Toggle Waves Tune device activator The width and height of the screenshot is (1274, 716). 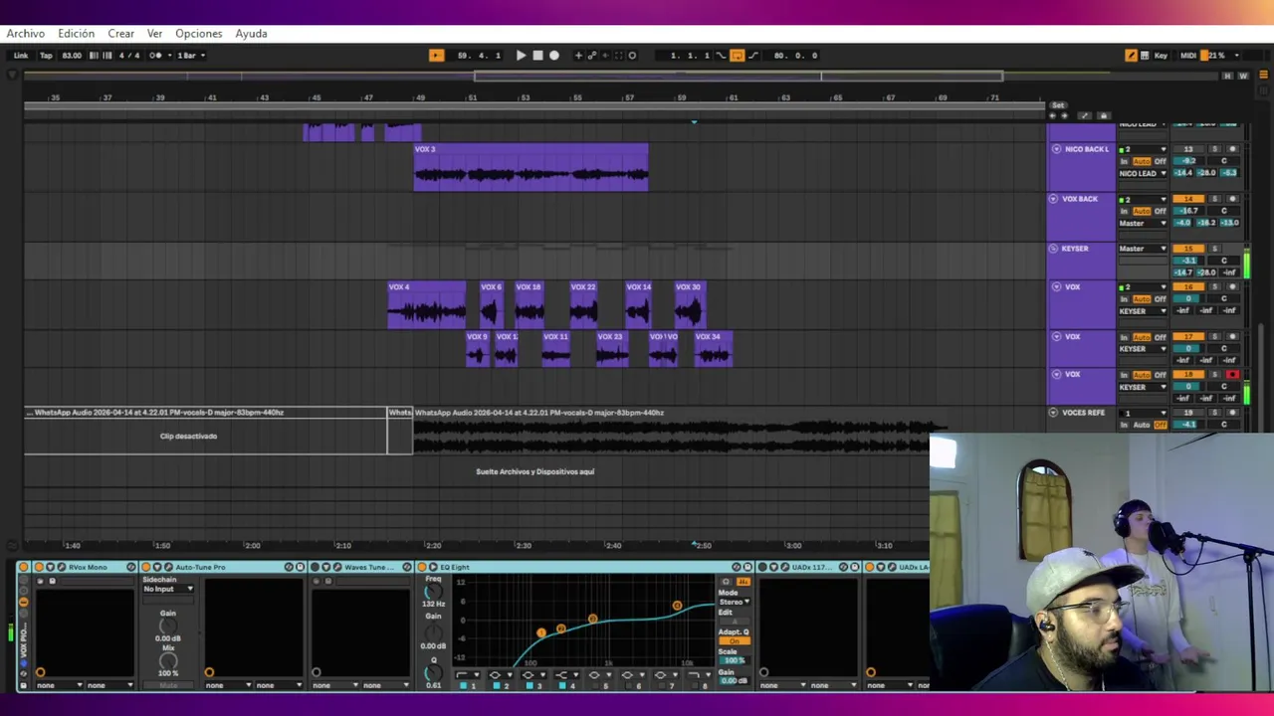click(x=315, y=567)
